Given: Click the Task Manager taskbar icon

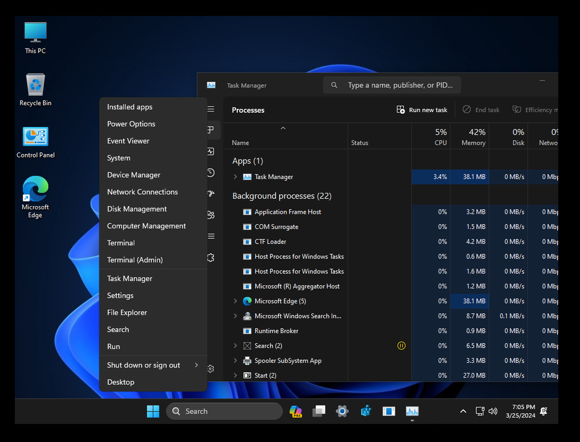Looking at the screenshot, I should [x=412, y=411].
